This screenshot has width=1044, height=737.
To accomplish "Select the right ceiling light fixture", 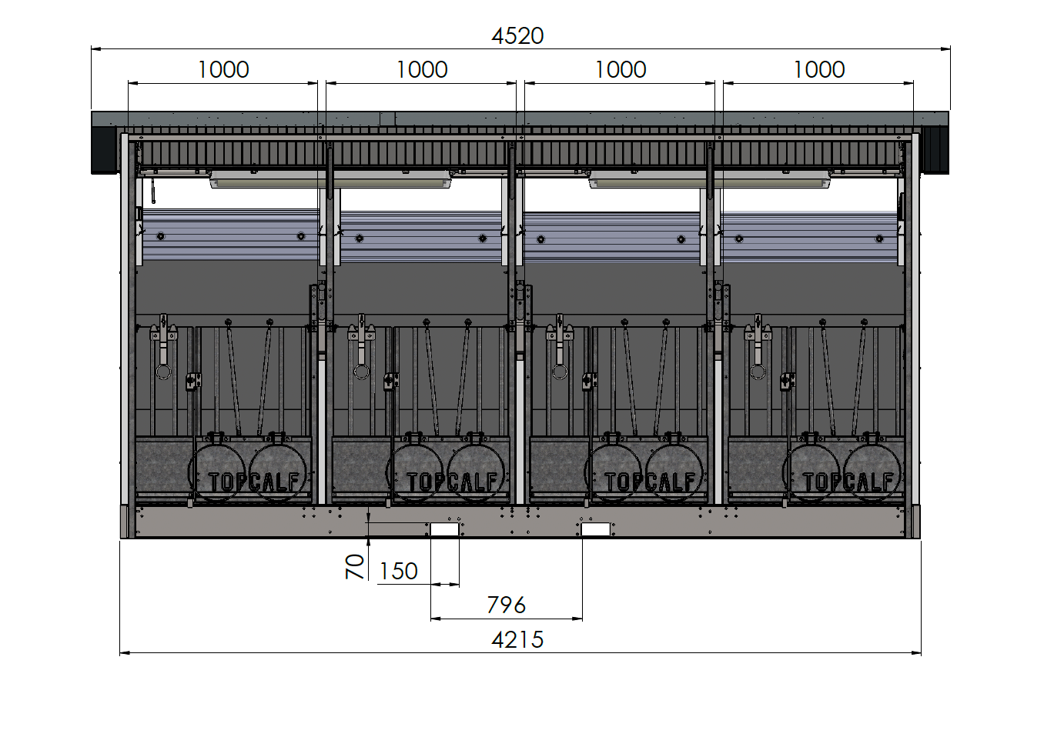I will (x=709, y=182).
